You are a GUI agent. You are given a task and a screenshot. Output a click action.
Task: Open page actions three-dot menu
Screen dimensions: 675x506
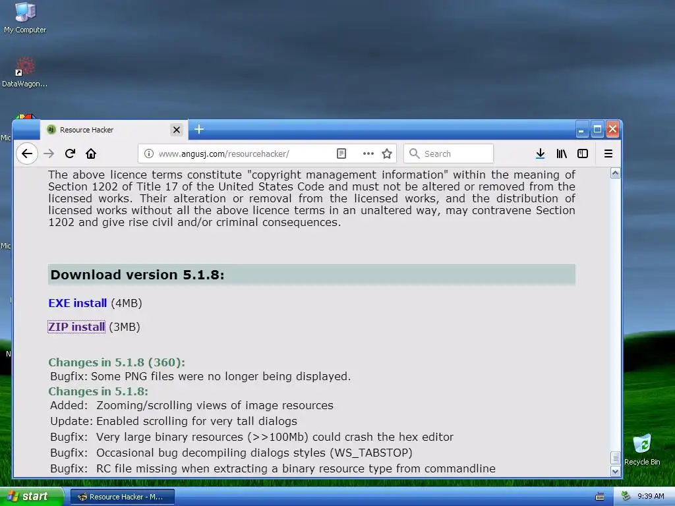368,154
